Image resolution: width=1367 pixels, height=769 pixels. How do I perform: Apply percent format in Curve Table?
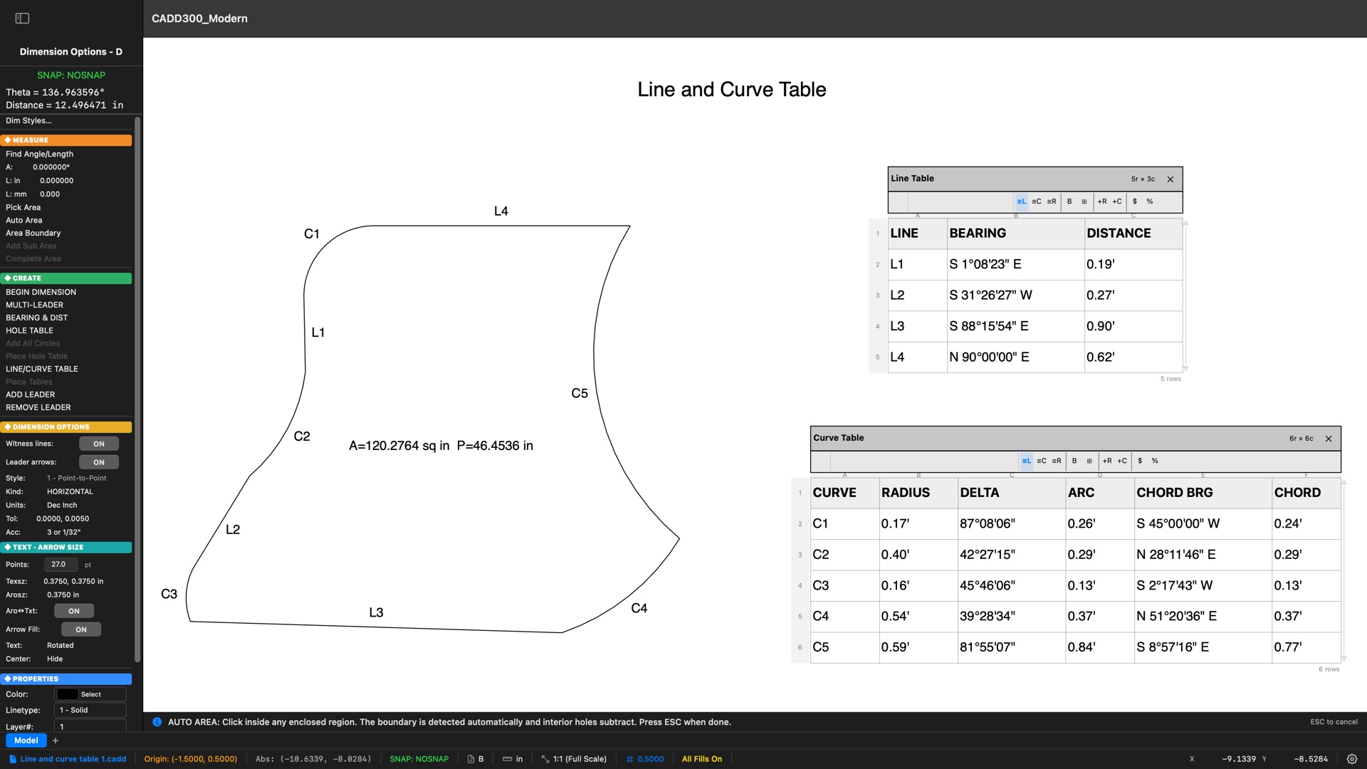[1155, 461]
